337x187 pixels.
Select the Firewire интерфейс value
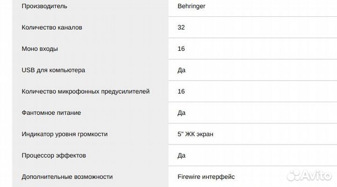[x=206, y=177]
